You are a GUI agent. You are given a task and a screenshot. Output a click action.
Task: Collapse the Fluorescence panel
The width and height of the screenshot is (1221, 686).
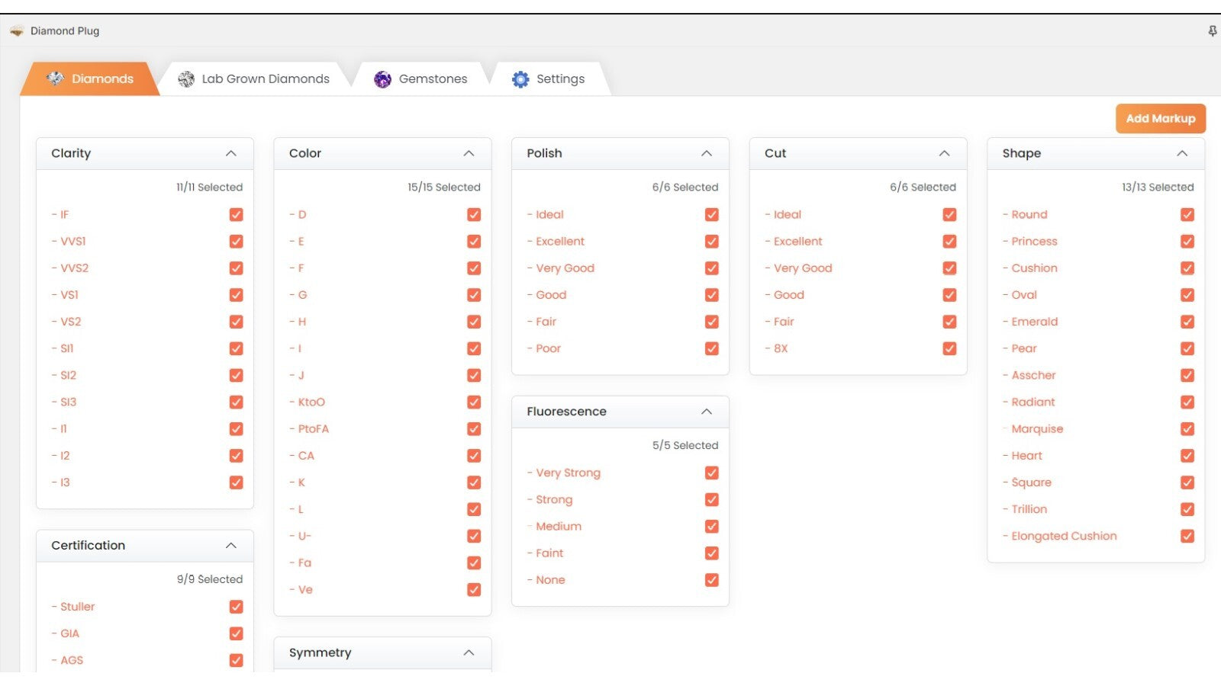(x=707, y=412)
